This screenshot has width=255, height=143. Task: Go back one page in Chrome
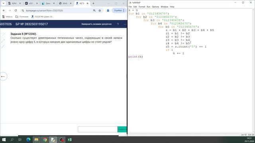[x=4, y=10]
